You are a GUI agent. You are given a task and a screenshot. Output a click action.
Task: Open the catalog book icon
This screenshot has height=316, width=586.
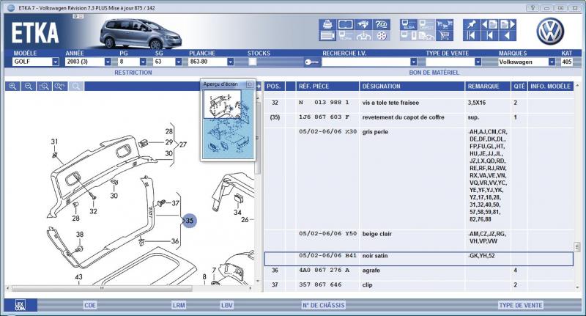click(345, 25)
